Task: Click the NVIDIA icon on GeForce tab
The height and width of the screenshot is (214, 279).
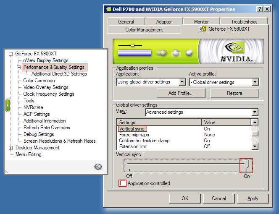Action: tap(203, 29)
